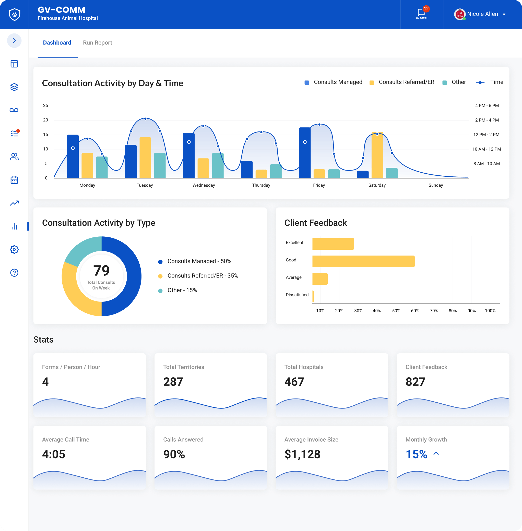Open the Calls Answered 90% card
This screenshot has height=531, width=522.
click(x=211, y=457)
